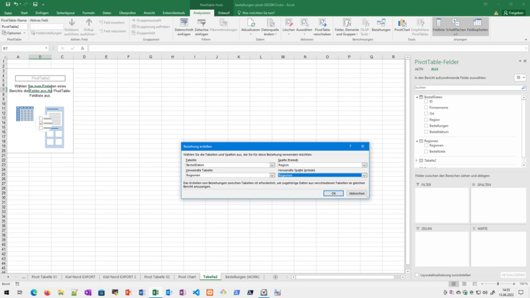Screen dimensions: 530x298
Task: Open field list tools gear dropdown
Action: click(x=520, y=77)
